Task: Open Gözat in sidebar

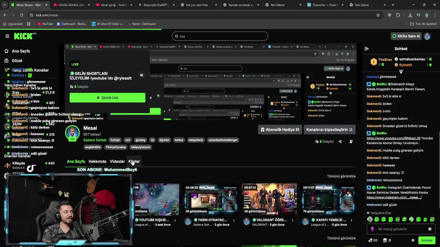Action: [x=17, y=61]
